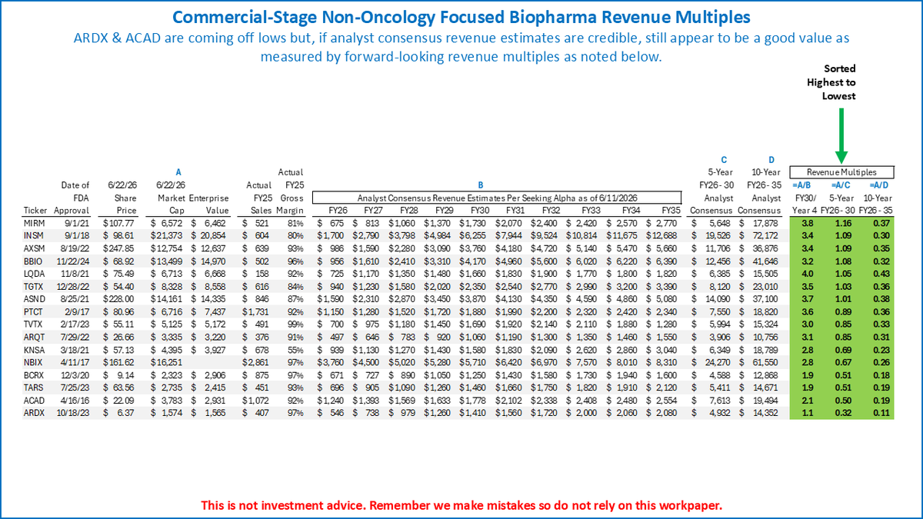923x519 pixels.
Task: Click ARDX 10-year multiple "0.11"
Action: coord(880,413)
